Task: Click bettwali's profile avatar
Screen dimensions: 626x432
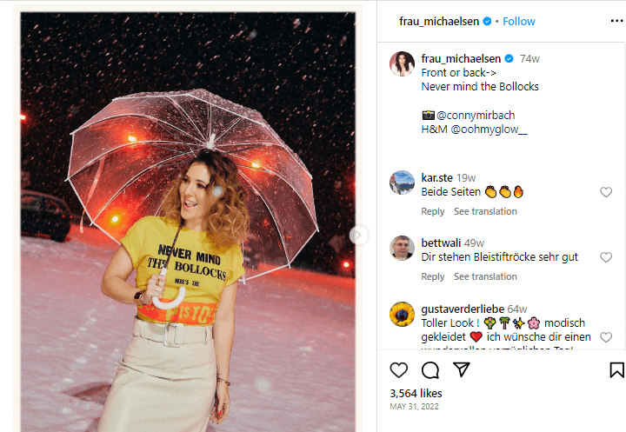Action: click(402, 249)
